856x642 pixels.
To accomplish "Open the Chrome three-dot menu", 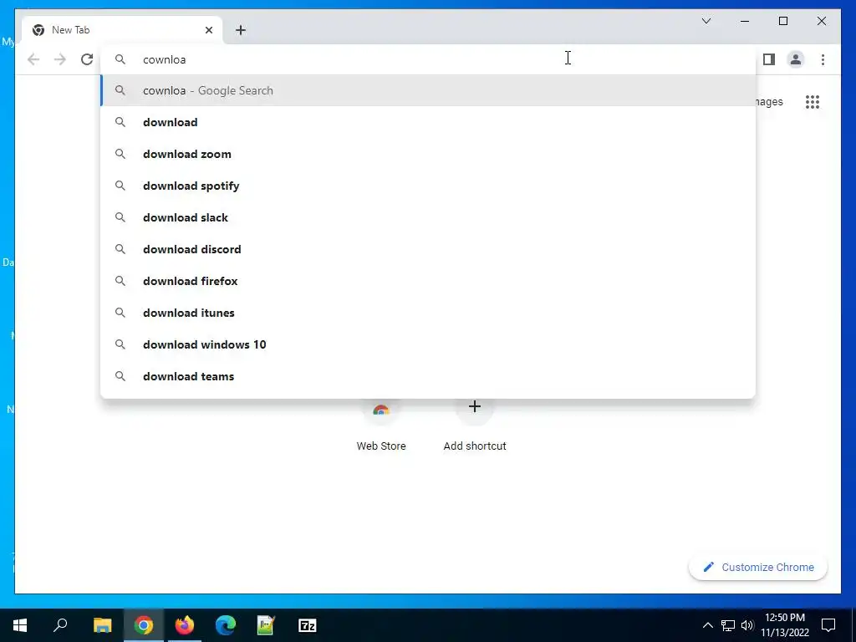I will click(823, 59).
